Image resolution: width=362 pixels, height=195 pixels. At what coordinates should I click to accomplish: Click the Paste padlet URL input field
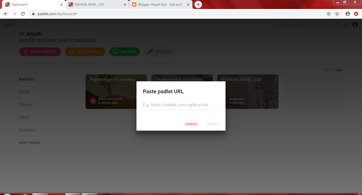point(181,105)
